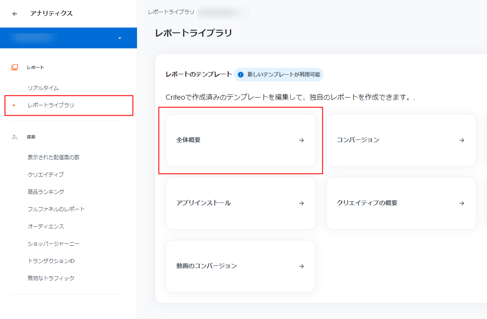Navigate to ショッパージャーニー
The image size is (487, 319).
(x=54, y=244)
